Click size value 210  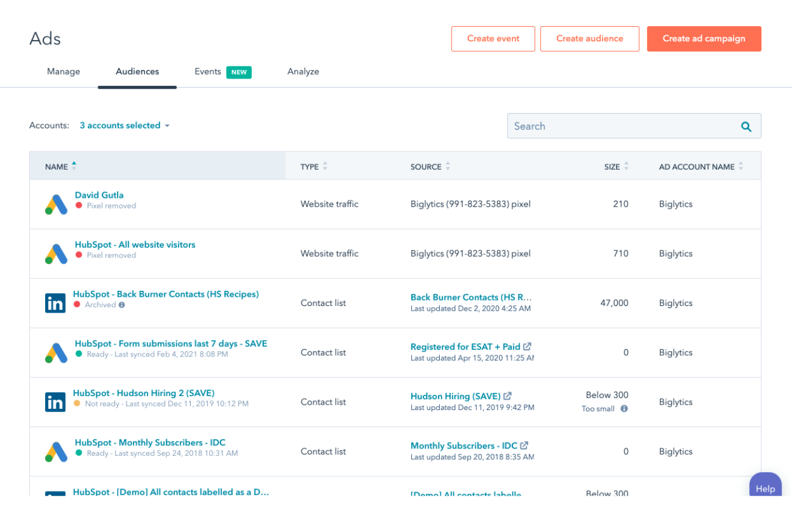pos(621,204)
